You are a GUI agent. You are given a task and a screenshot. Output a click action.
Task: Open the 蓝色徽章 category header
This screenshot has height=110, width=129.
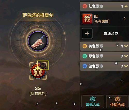[x=104, y=66]
